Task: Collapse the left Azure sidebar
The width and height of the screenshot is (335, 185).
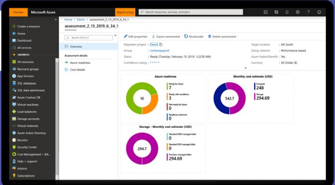Action: tap(56, 19)
